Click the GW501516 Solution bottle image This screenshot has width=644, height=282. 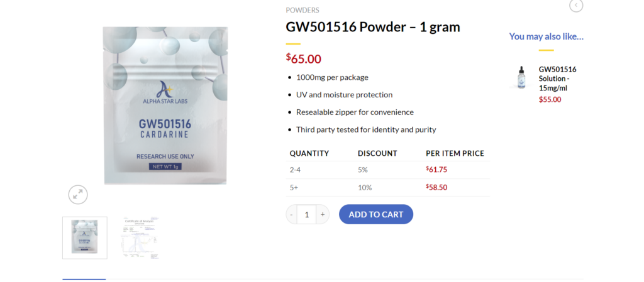click(521, 77)
